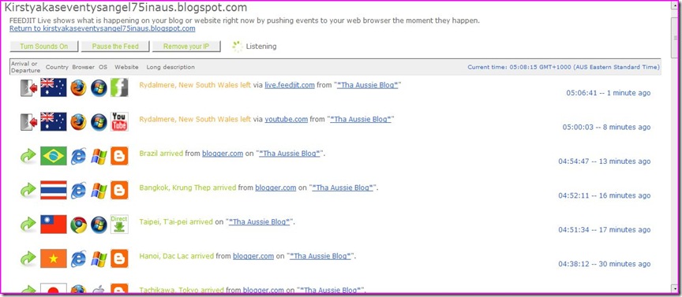Click departure door icon in 05:00:03 row
The height and width of the screenshot is (297, 682).
tap(29, 122)
